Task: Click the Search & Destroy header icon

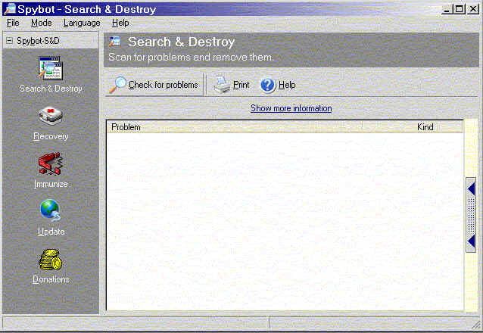Action: pos(115,42)
